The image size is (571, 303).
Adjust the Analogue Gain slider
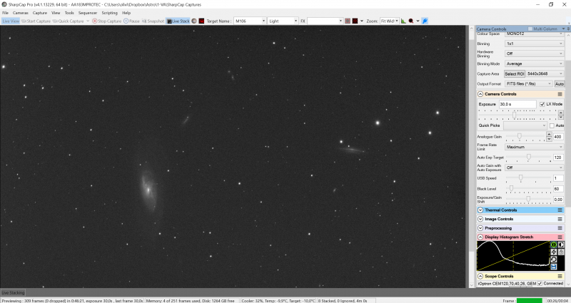(520, 136)
